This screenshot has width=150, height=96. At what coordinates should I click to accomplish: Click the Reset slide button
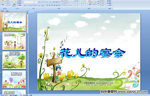pos(19,3)
